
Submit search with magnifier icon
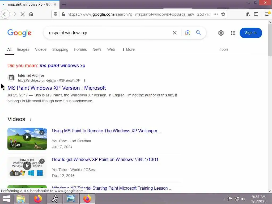(x=198, y=33)
